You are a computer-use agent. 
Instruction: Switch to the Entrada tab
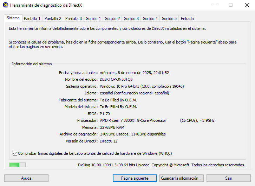(x=187, y=19)
